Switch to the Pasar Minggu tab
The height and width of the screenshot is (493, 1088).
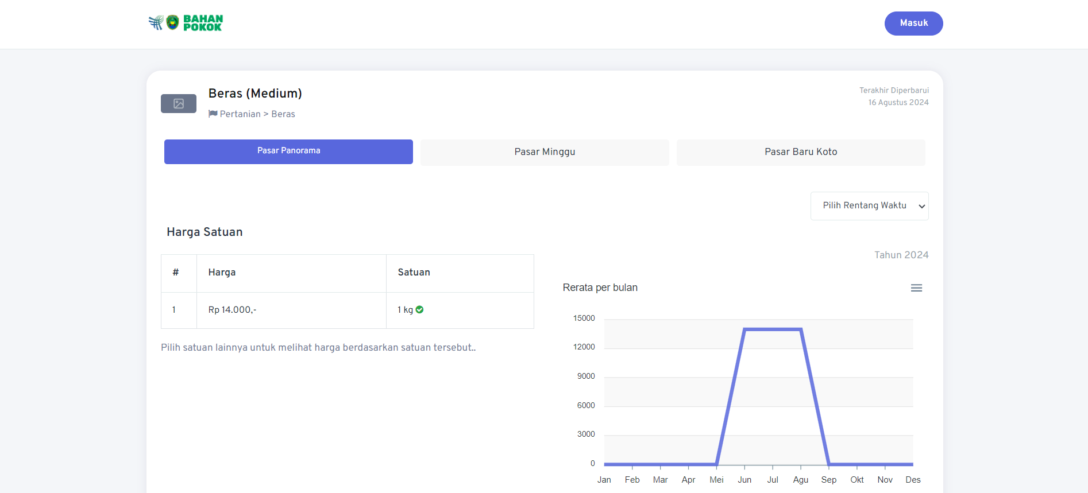pyautogui.click(x=545, y=152)
